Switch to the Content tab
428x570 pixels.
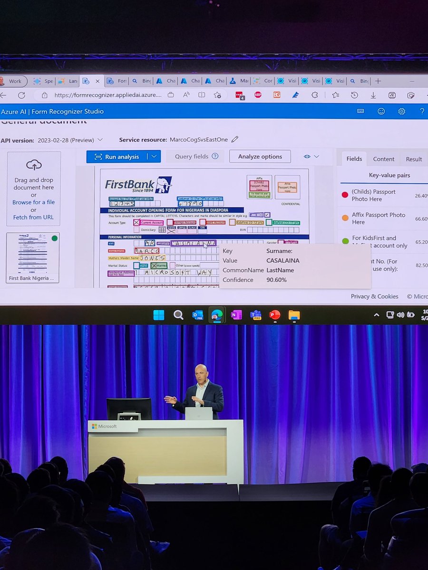tap(383, 159)
